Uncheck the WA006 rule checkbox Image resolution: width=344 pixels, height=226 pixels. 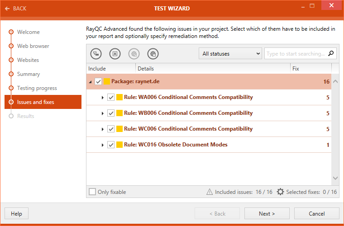[x=111, y=97]
